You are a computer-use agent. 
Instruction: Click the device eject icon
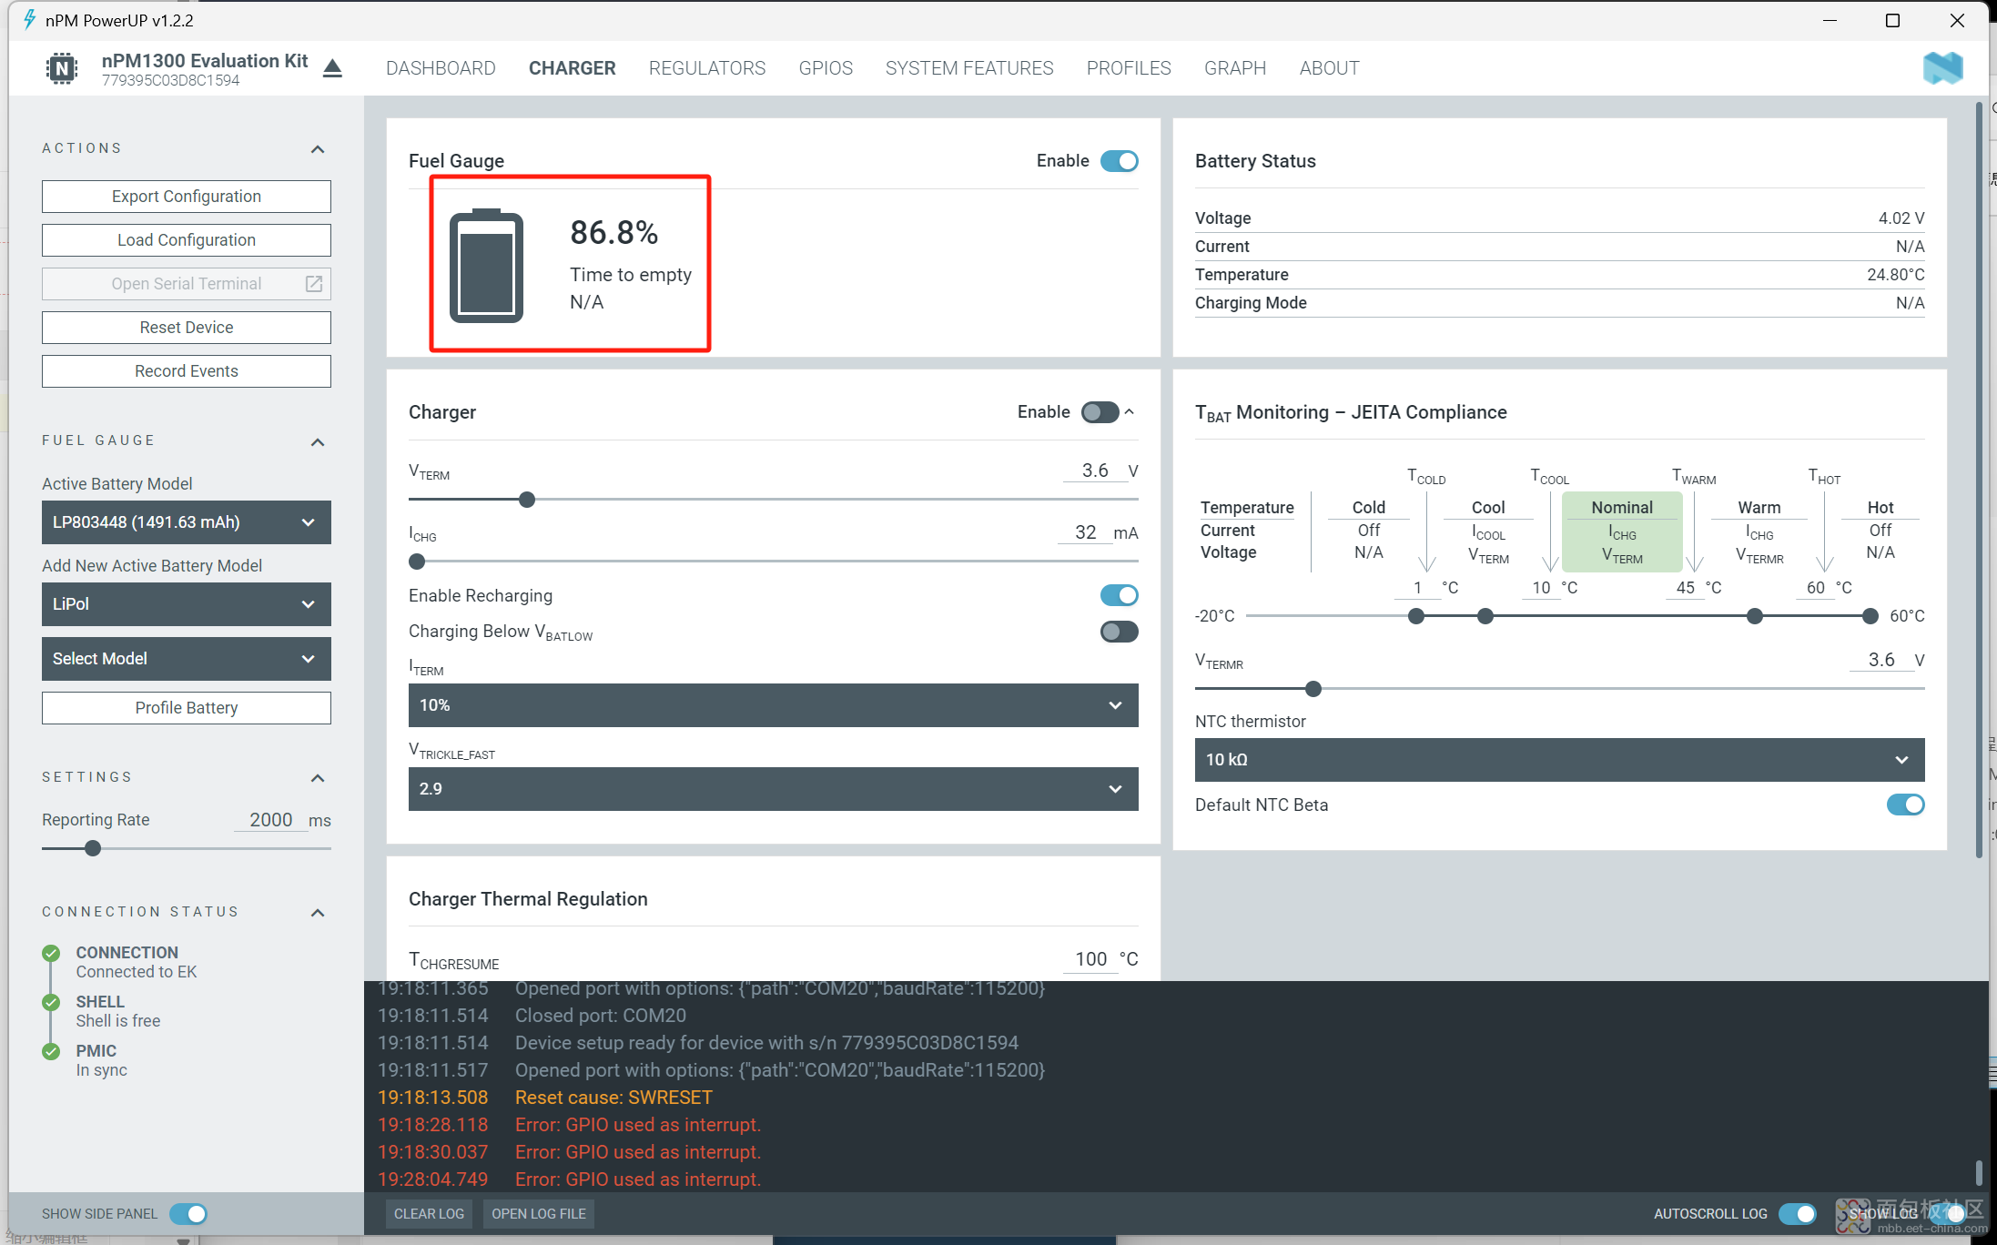[x=332, y=68]
